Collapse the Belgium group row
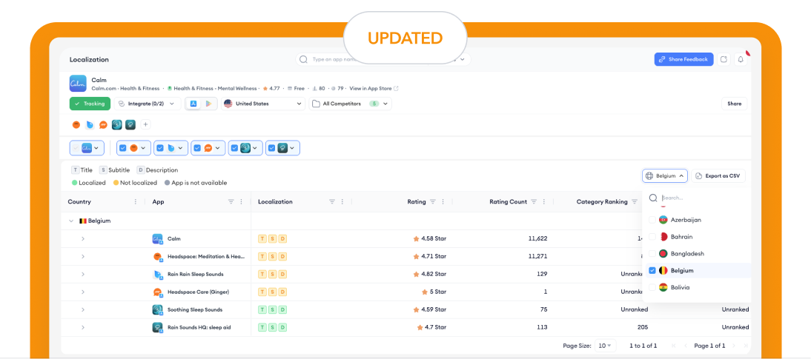 (72, 221)
